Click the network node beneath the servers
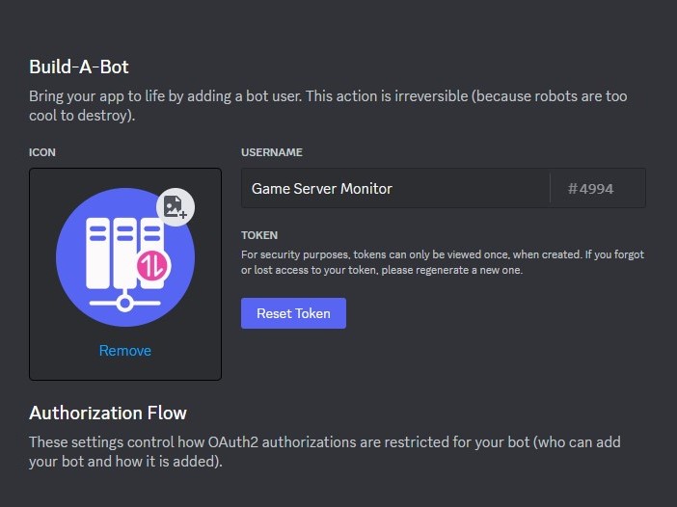Screen dimensions: 677x507 pos(124,304)
